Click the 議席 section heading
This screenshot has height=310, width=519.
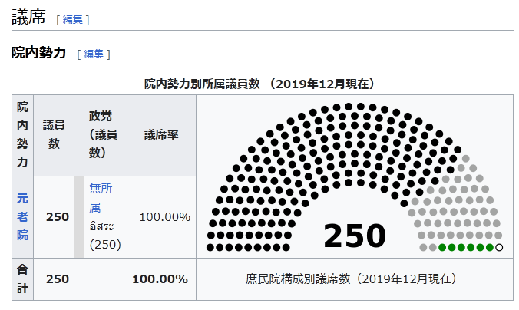click(x=28, y=18)
